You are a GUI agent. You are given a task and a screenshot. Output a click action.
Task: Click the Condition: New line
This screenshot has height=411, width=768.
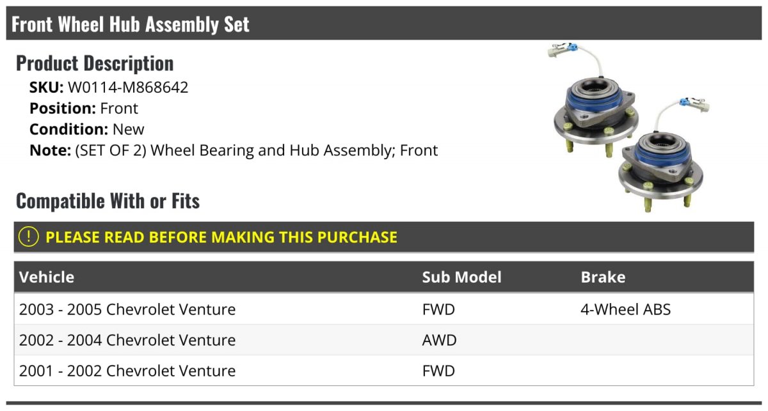click(x=87, y=130)
